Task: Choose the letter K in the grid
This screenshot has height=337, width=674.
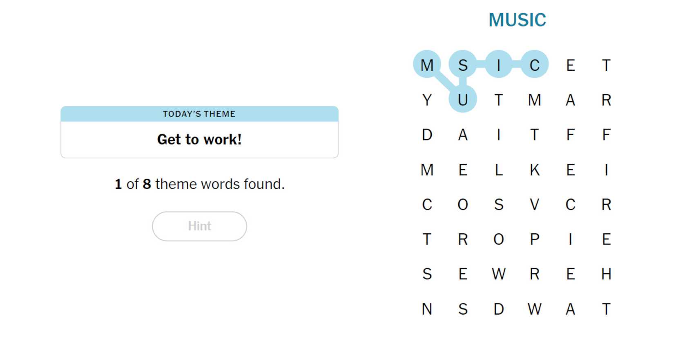Action: point(534,170)
